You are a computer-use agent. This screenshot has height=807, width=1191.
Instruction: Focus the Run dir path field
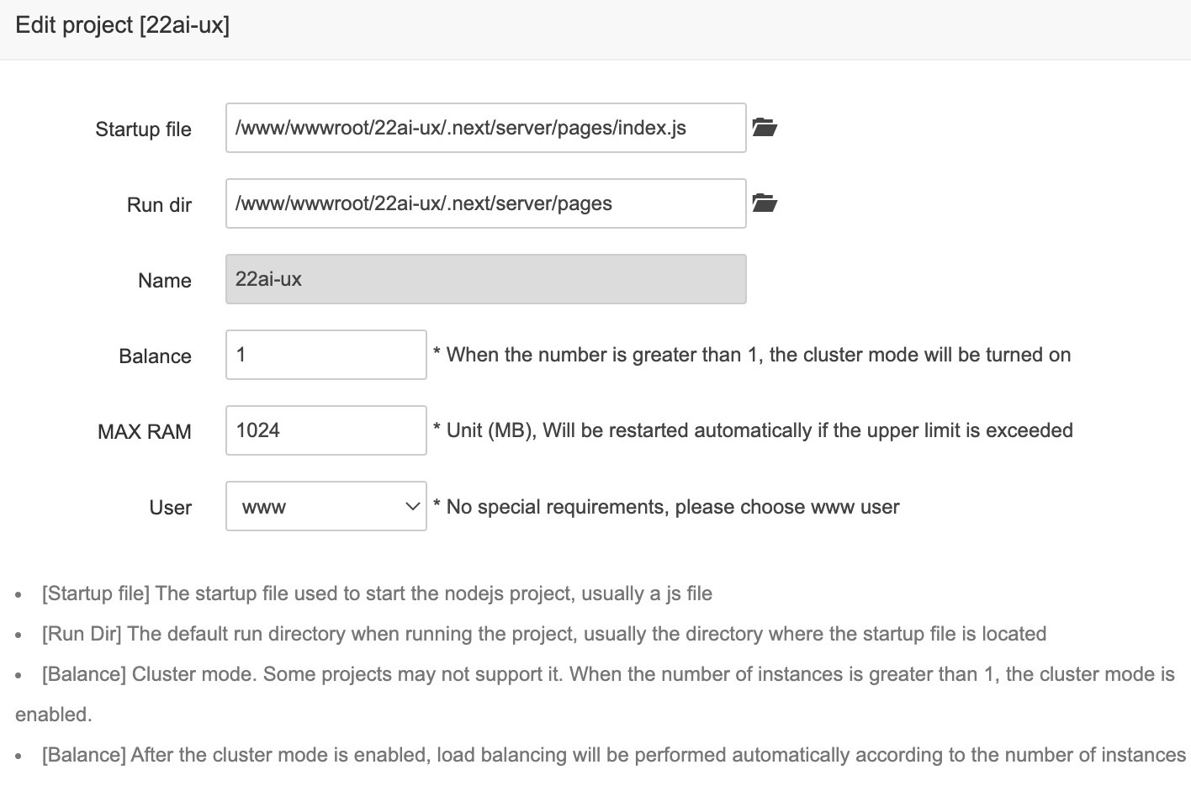tap(485, 203)
